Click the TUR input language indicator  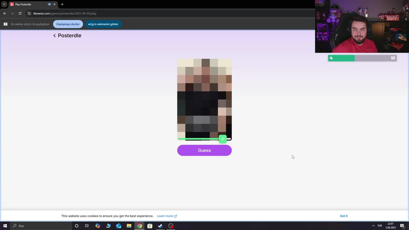tap(380, 226)
